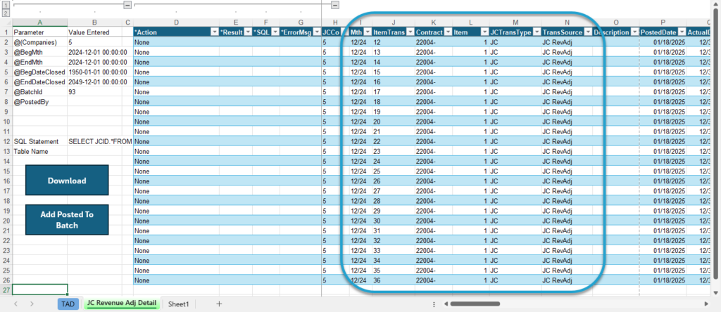Image resolution: width=721 pixels, height=312 pixels.
Task: Select column B by its header
Action: coord(95,22)
